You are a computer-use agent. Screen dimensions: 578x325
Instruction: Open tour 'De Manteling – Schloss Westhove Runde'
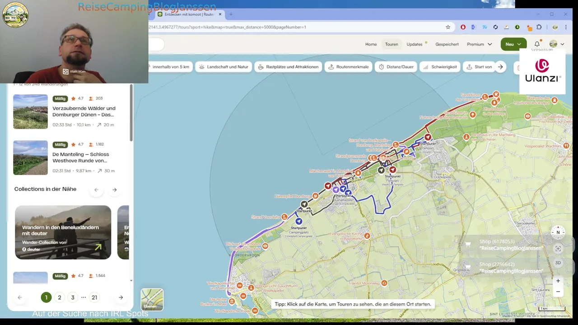(x=80, y=158)
